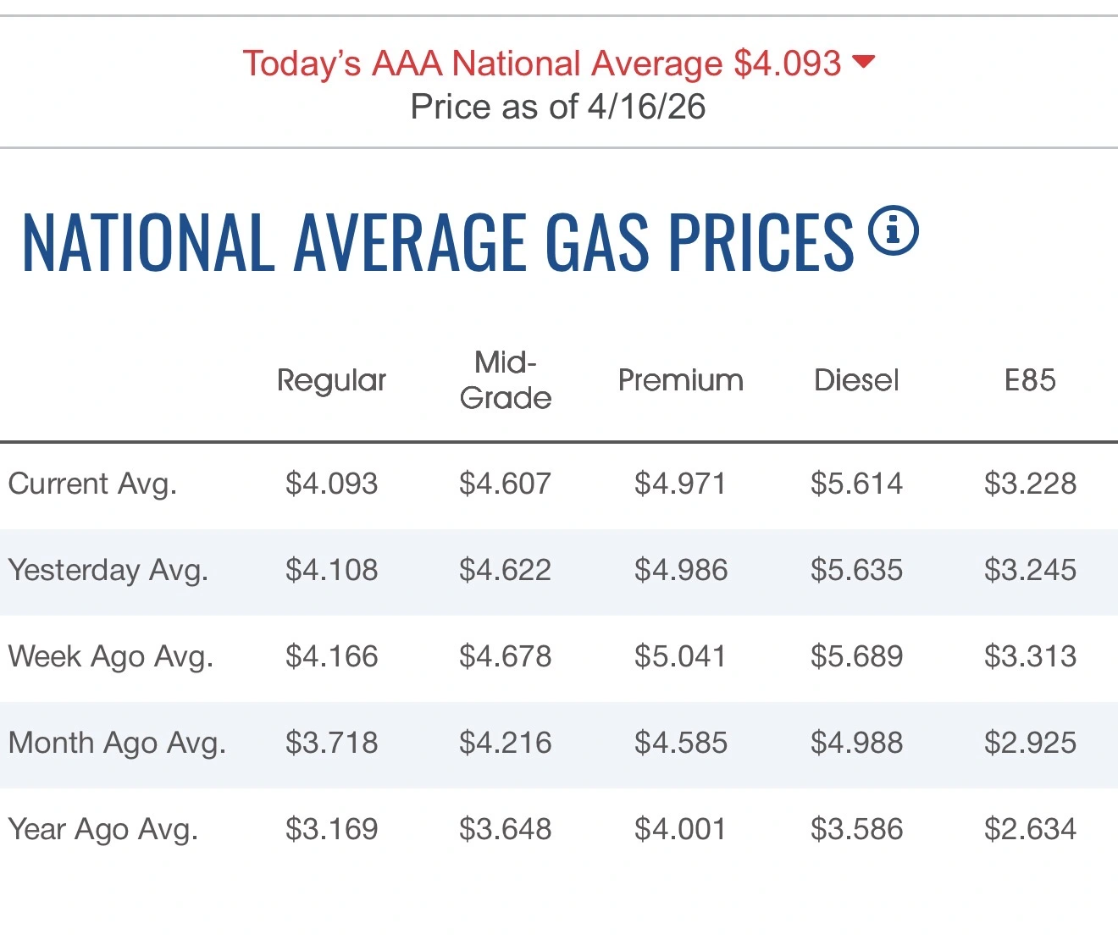The width and height of the screenshot is (1118, 940).
Task: Click the red down arrow after $4.093
Action: click(863, 62)
